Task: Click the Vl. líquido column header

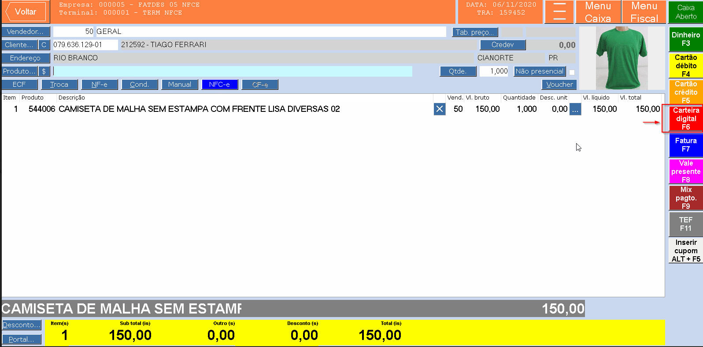Action: coord(596,98)
